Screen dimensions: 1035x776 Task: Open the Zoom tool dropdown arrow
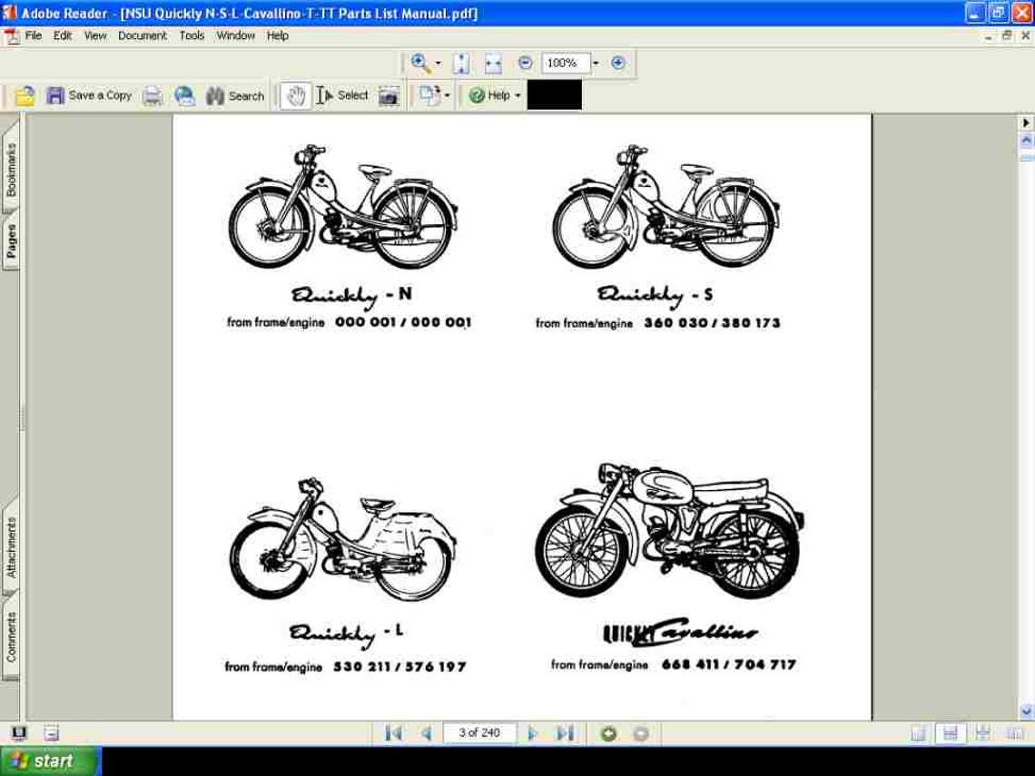coord(436,63)
